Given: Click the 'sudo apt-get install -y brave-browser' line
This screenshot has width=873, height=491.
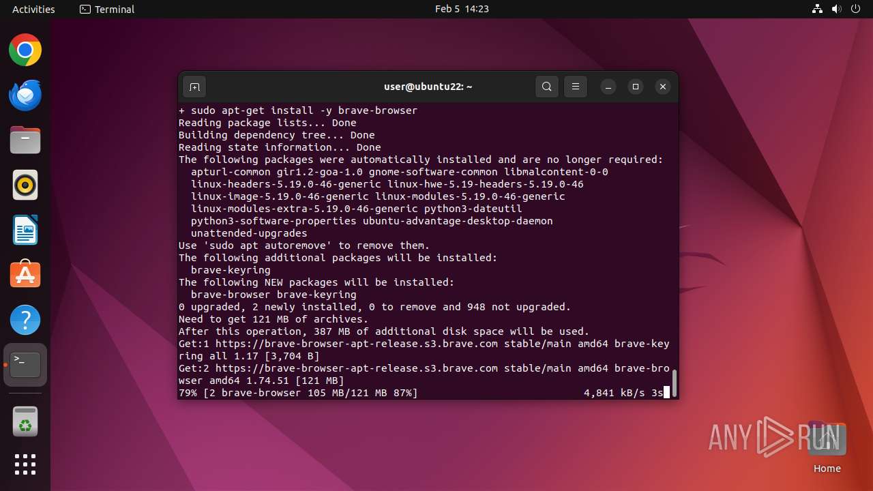Looking at the screenshot, I should tap(298, 110).
